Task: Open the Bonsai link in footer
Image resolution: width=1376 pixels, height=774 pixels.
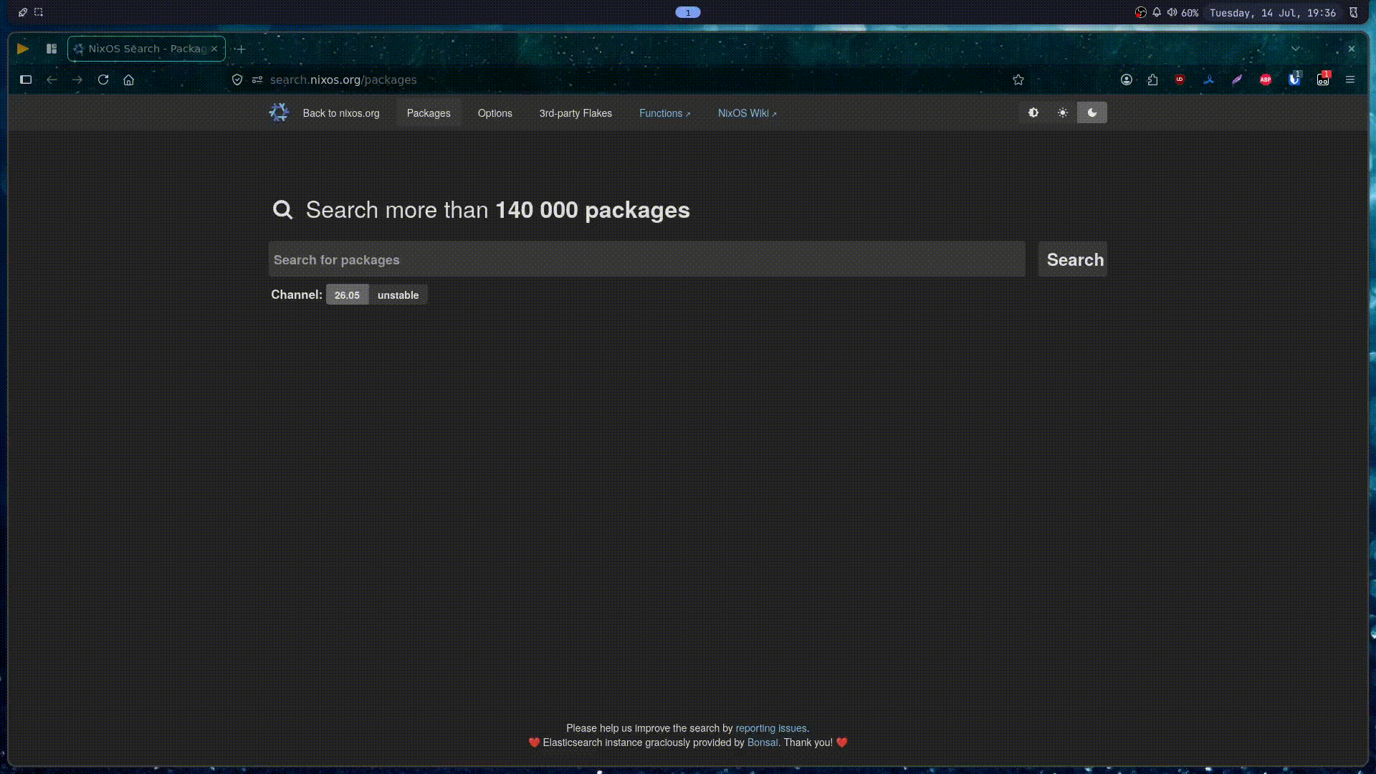Action: [763, 742]
